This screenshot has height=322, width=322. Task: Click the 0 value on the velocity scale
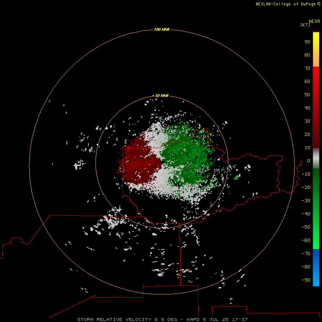[309, 161]
